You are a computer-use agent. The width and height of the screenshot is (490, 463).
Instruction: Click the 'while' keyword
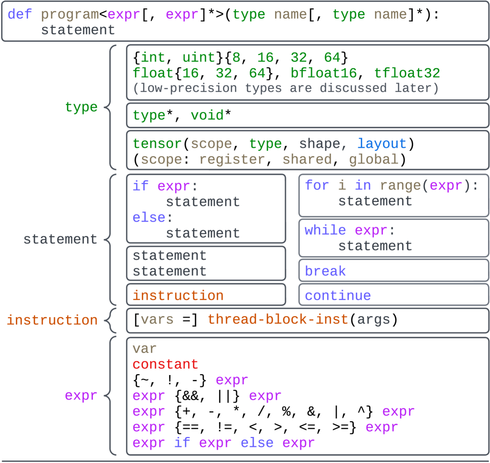click(325, 230)
